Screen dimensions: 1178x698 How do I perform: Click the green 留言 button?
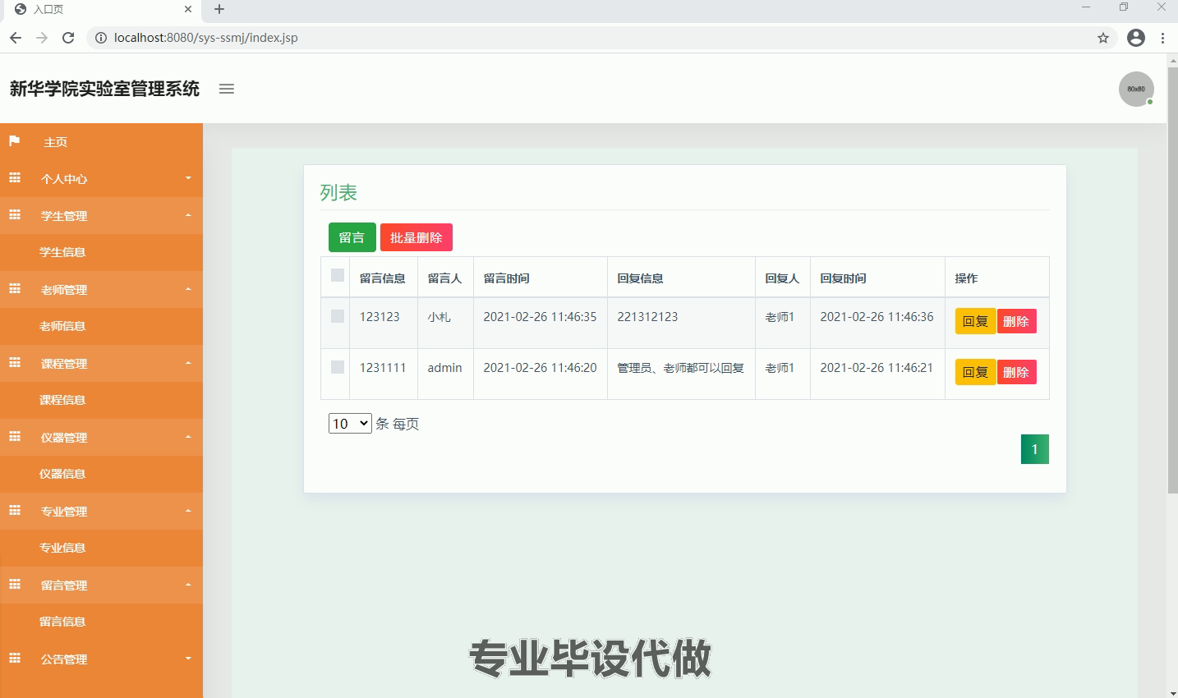tap(352, 237)
